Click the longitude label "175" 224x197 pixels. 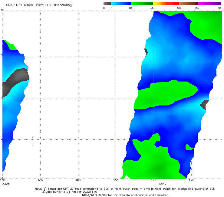tap(191, 180)
